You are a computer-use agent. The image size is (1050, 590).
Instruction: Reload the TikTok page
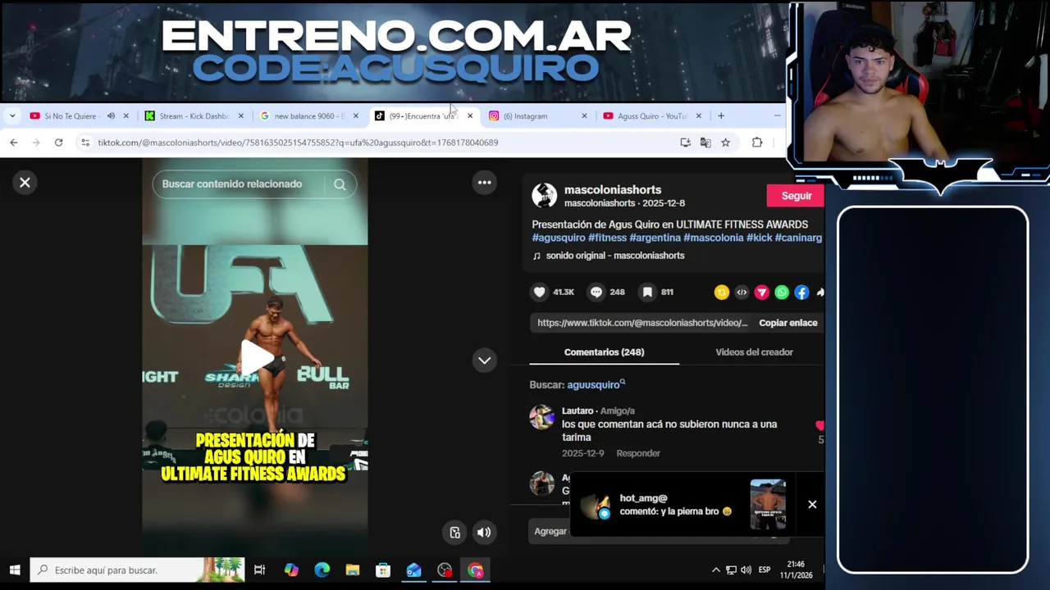point(58,143)
